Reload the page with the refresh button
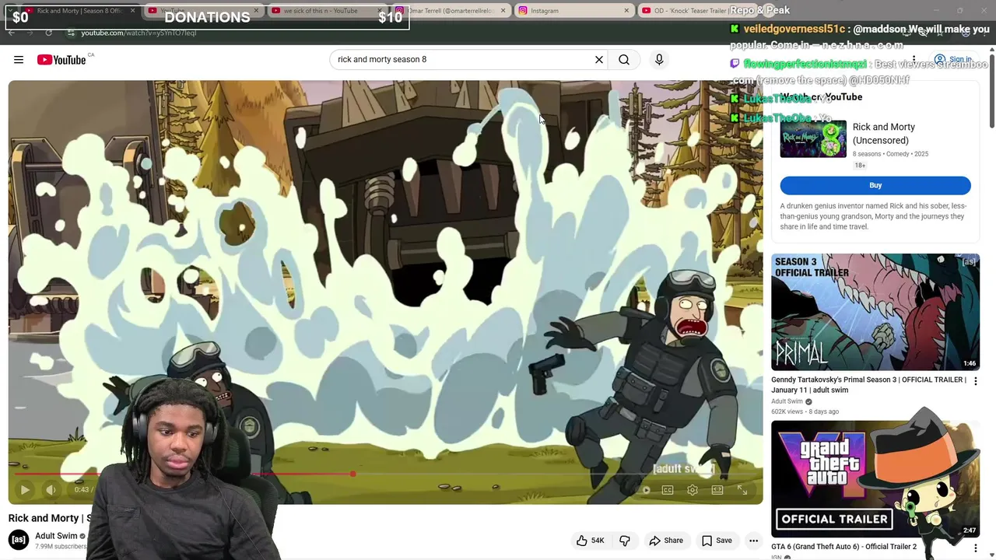 (x=48, y=33)
